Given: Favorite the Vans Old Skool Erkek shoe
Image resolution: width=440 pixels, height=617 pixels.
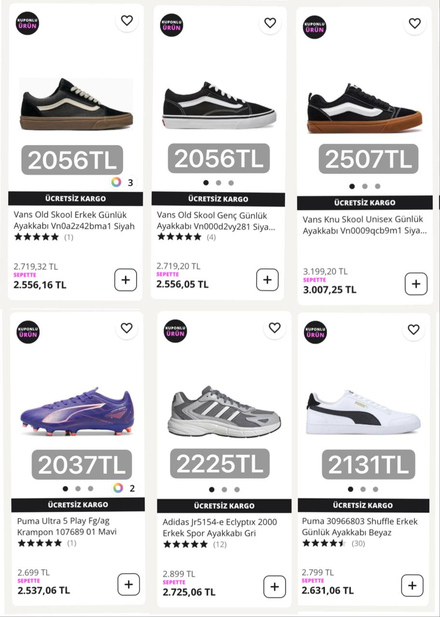Looking at the screenshot, I should 127,21.
